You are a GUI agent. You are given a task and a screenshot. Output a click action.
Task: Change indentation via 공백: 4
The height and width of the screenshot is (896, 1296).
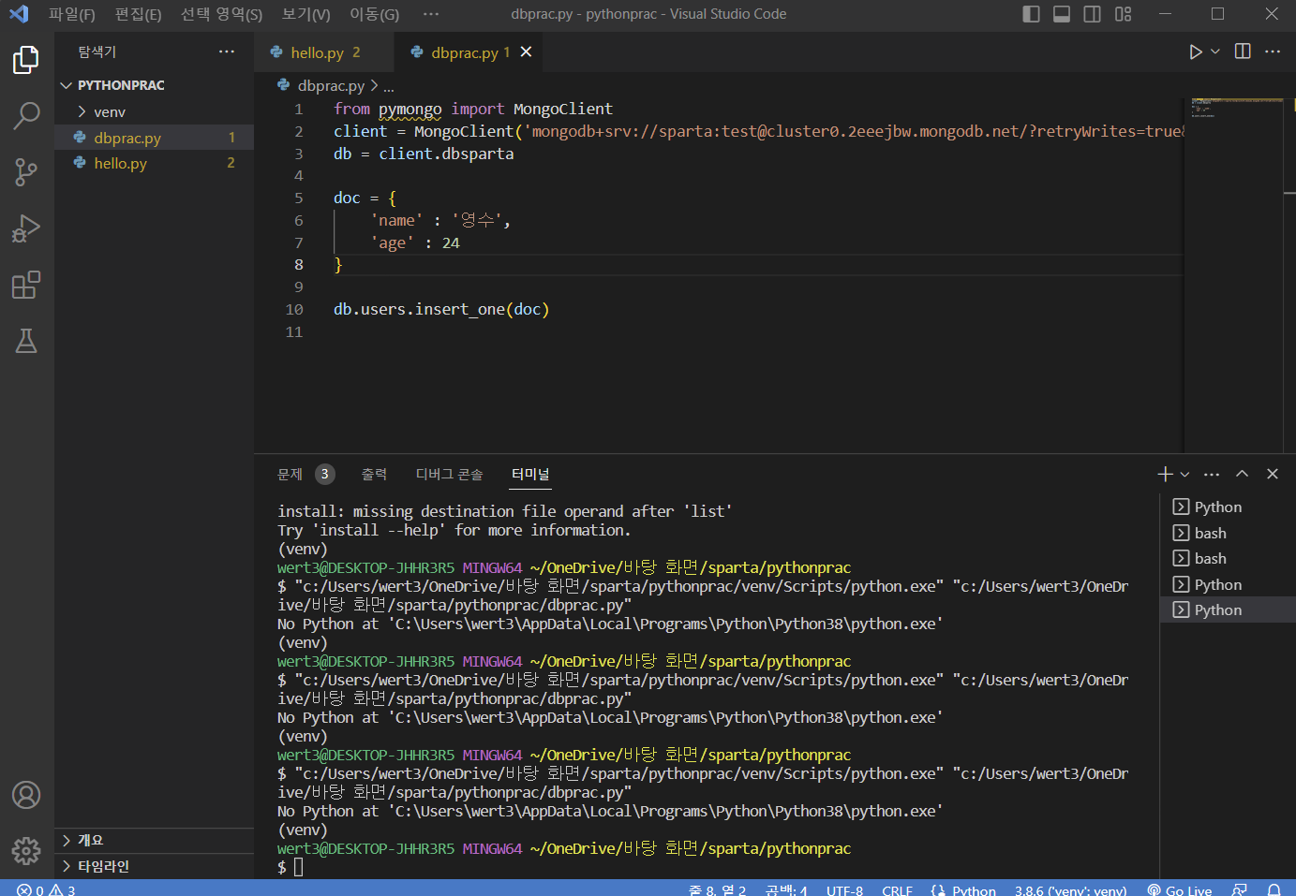(786, 890)
